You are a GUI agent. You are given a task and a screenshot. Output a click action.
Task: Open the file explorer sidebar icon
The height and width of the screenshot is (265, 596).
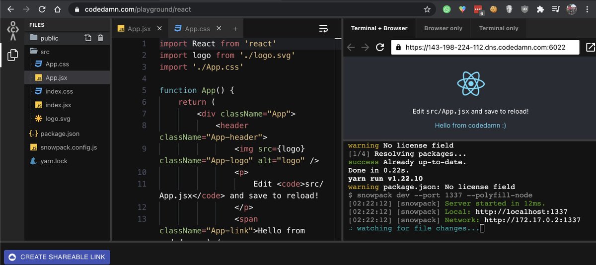coord(12,55)
